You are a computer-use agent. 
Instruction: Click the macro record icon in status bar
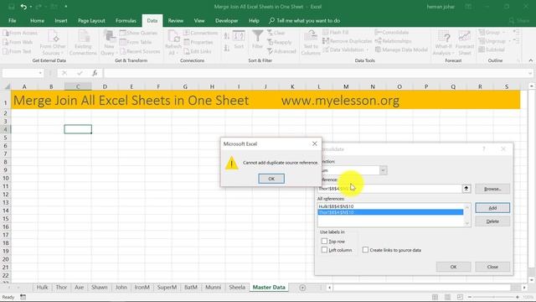[x=23, y=297]
